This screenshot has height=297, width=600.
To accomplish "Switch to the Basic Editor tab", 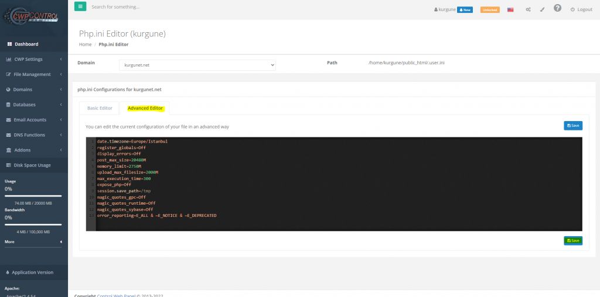I will (100, 108).
